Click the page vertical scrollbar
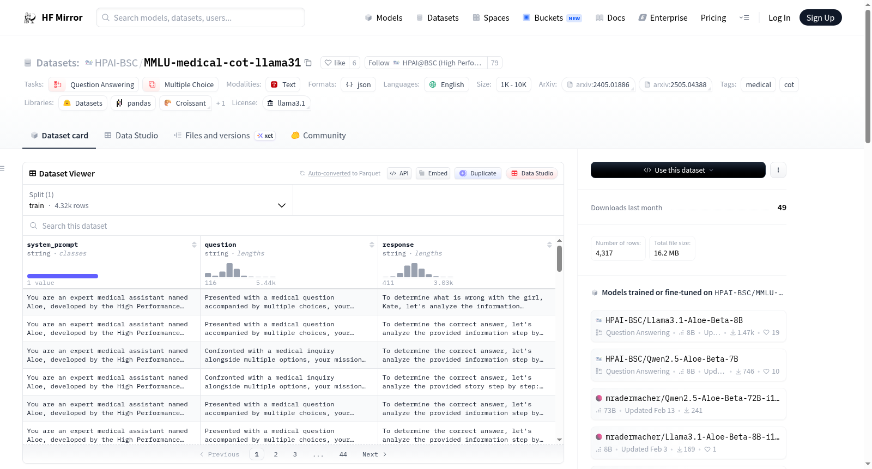This screenshot has height=469, width=872. [x=868, y=76]
